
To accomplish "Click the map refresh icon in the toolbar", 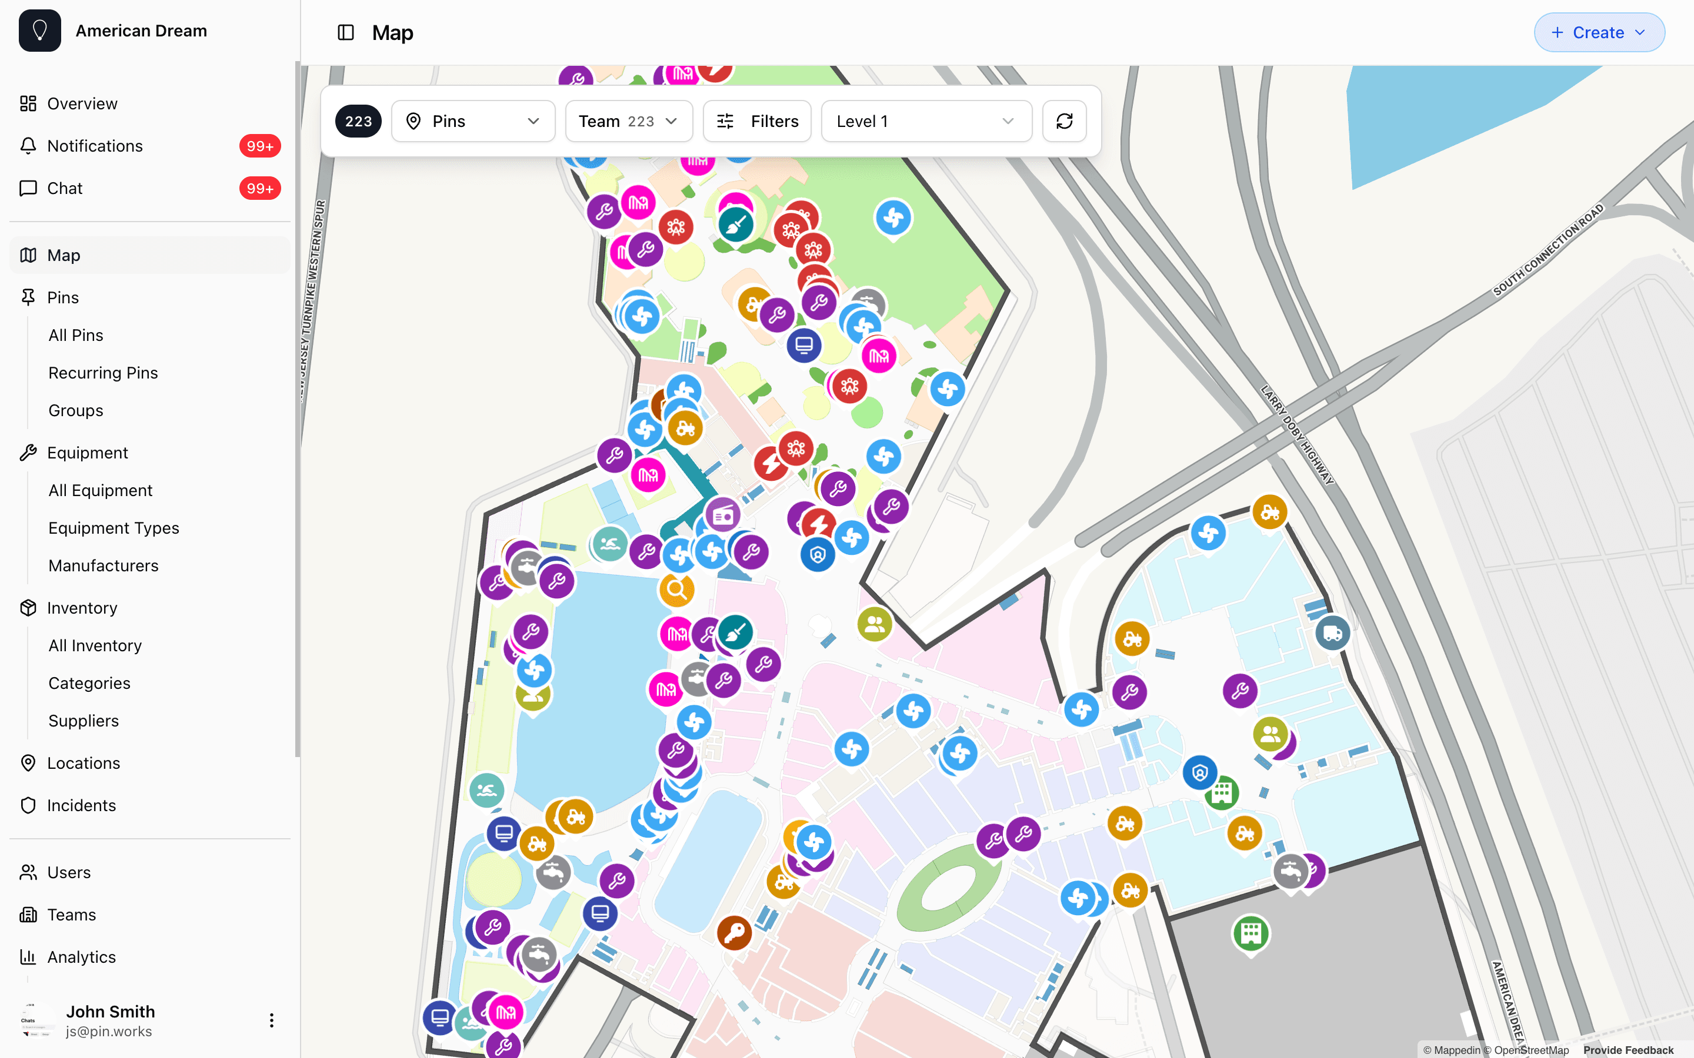I will coord(1064,120).
